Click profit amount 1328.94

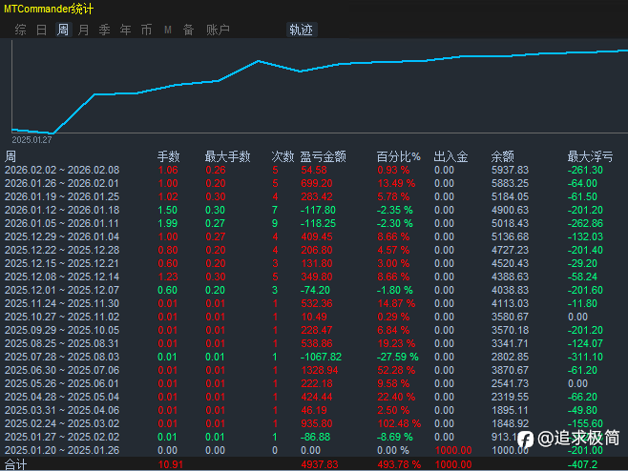click(x=320, y=370)
